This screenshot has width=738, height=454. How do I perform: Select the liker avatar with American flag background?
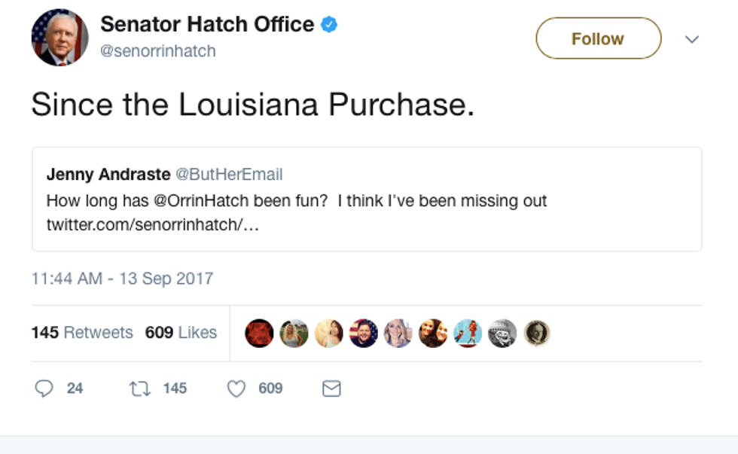click(364, 333)
